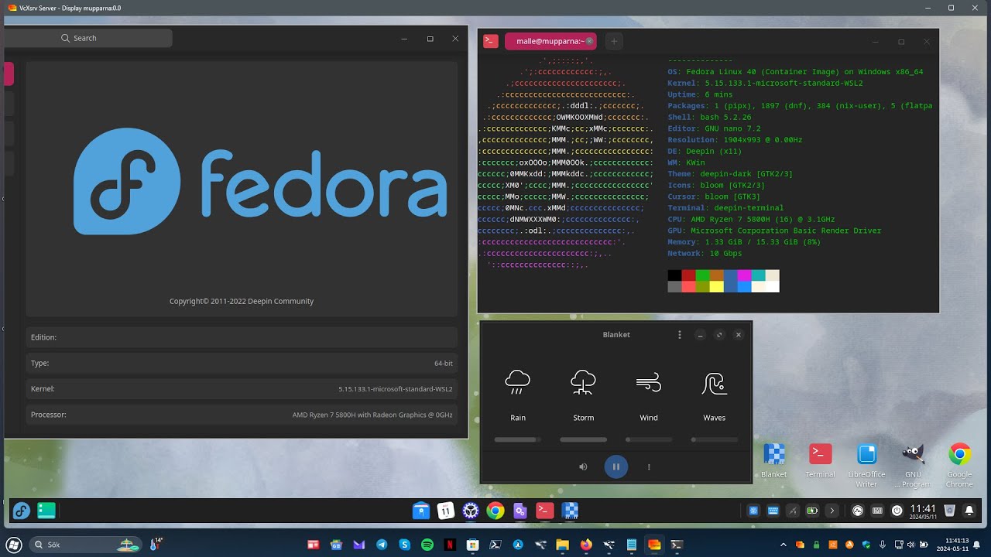This screenshot has width=991, height=557.
Task: Adjust the Wind volume slider
Action: (649, 439)
